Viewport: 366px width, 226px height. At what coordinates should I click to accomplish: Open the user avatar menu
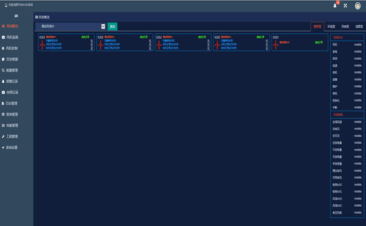coord(358,5)
